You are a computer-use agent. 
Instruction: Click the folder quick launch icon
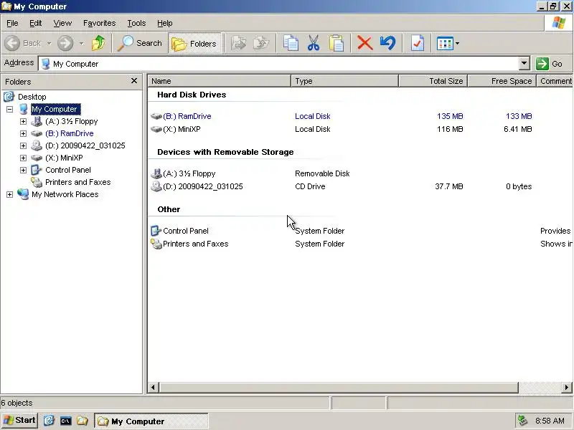pos(82,421)
